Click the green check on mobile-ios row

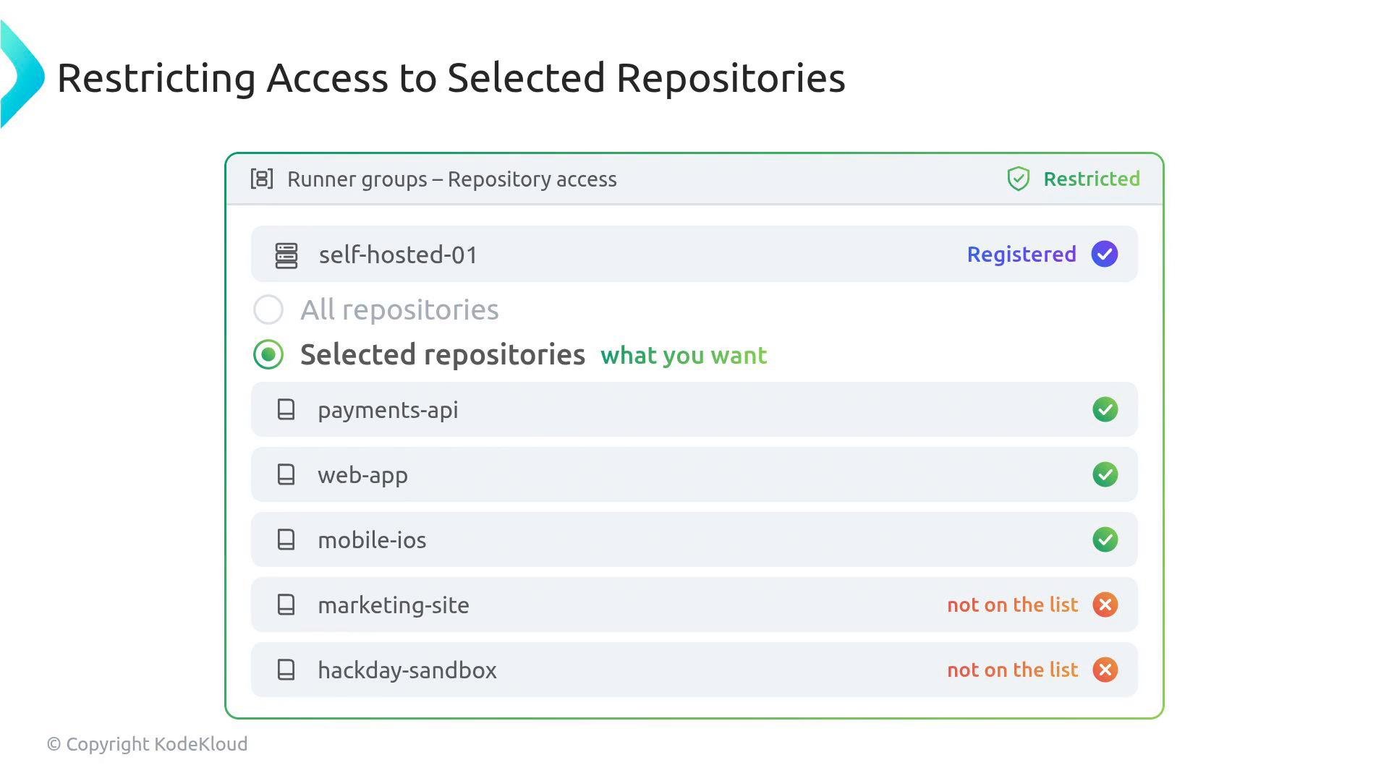point(1105,539)
